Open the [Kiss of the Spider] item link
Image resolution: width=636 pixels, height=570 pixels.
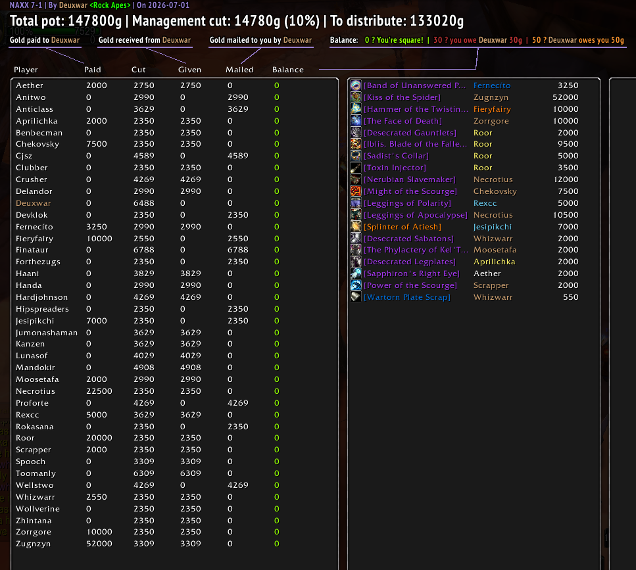pyautogui.click(x=402, y=97)
